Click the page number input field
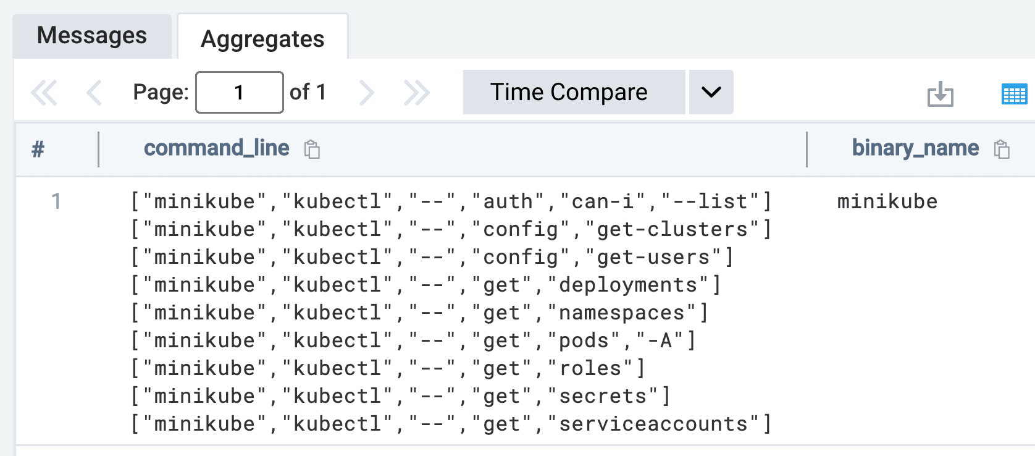1035x456 pixels. [x=240, y=92]
